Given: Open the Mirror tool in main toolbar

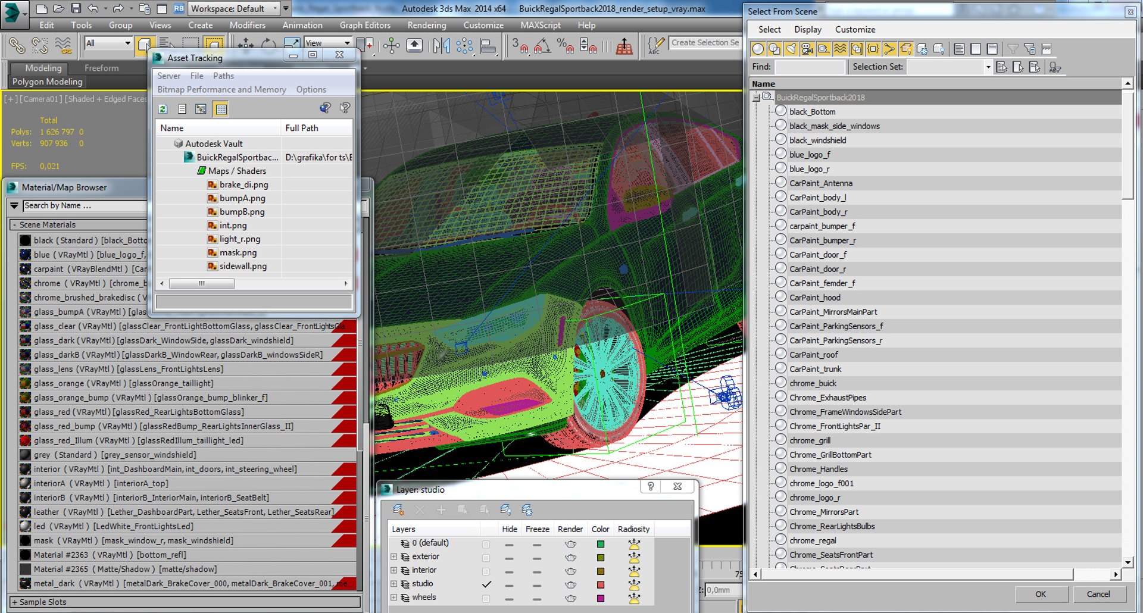Looking at the screenshot, I should pyautogui.click(x=441, y=46).
